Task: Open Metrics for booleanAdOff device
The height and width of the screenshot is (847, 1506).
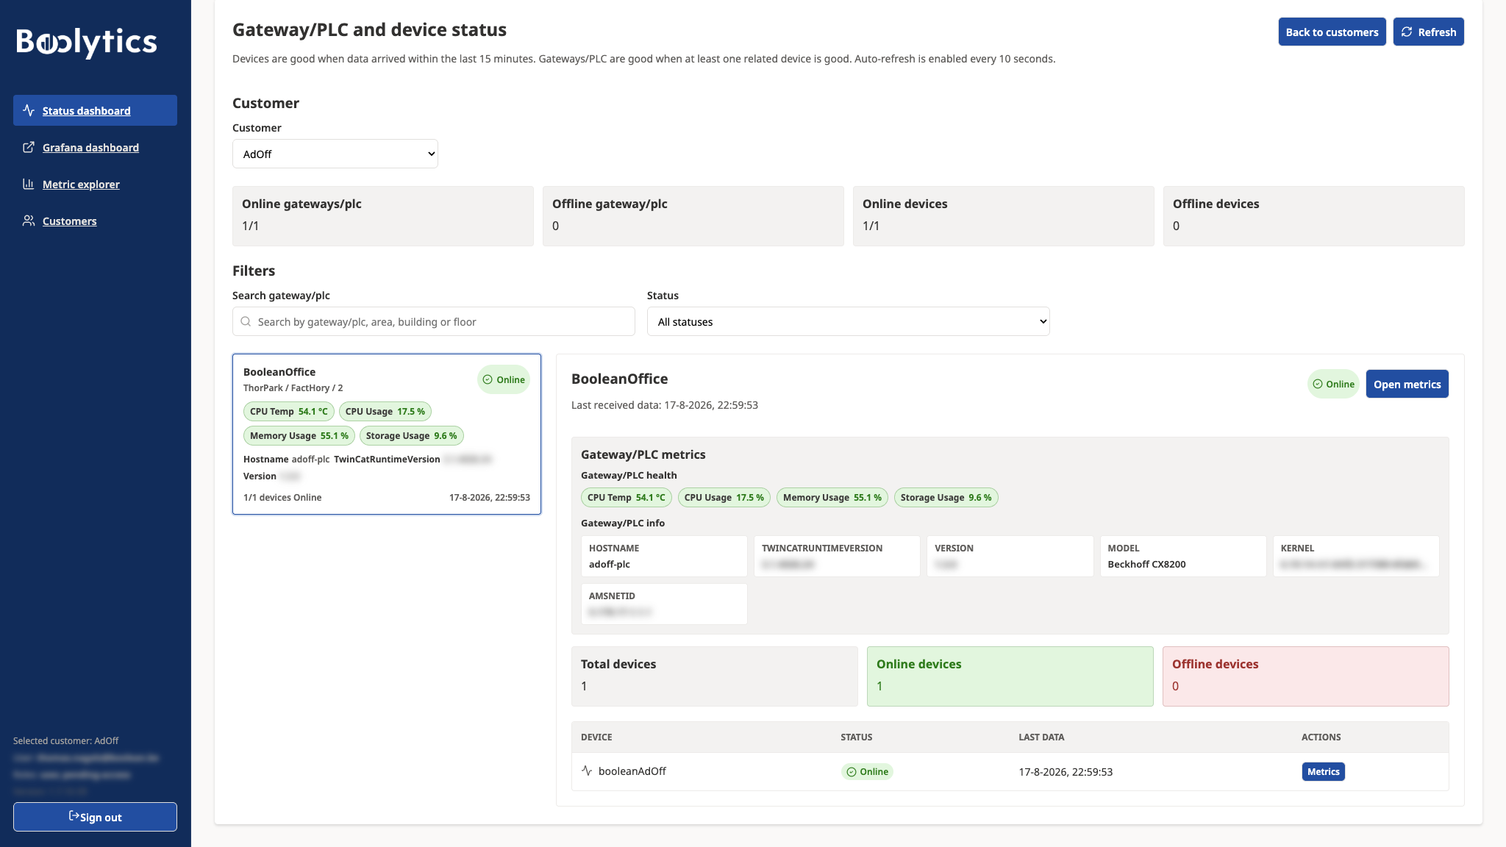Action: click(1323, 771)
